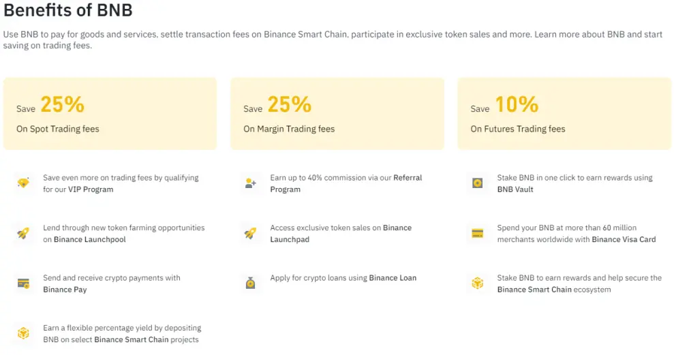
Task: Click the Binance Pay card icon
Action: point(23,283)
